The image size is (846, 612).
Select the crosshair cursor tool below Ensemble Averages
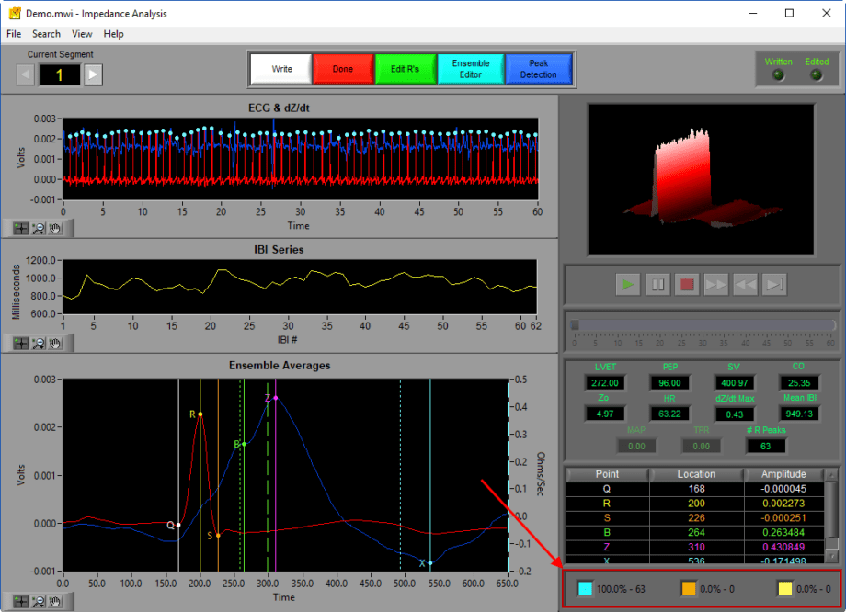(21, 602)
